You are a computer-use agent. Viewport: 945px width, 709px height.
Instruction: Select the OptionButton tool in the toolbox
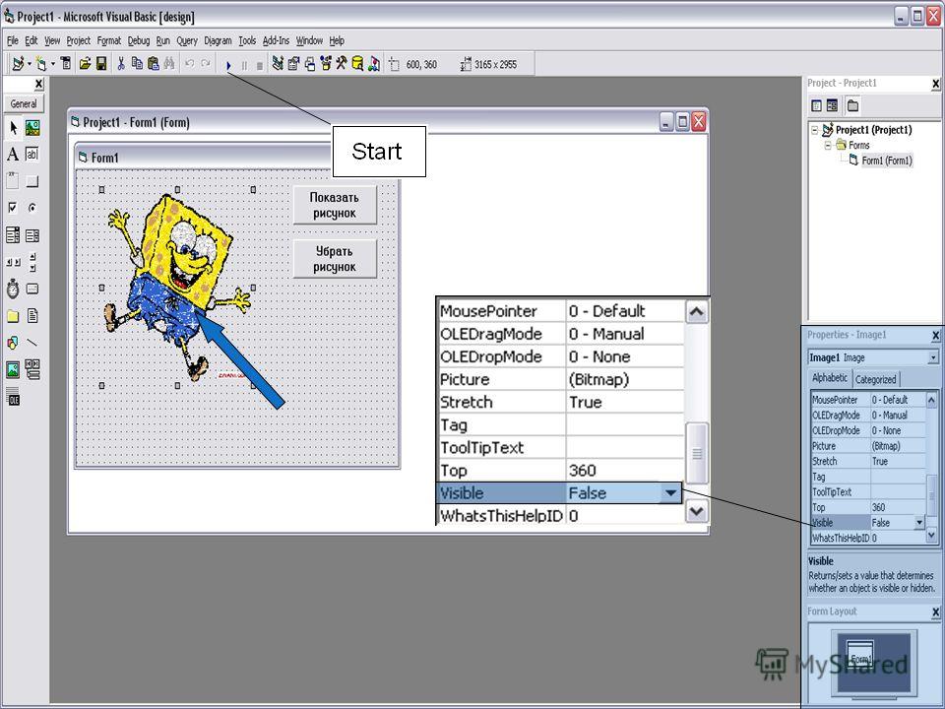pyautogui.click(x=32, y=208)
